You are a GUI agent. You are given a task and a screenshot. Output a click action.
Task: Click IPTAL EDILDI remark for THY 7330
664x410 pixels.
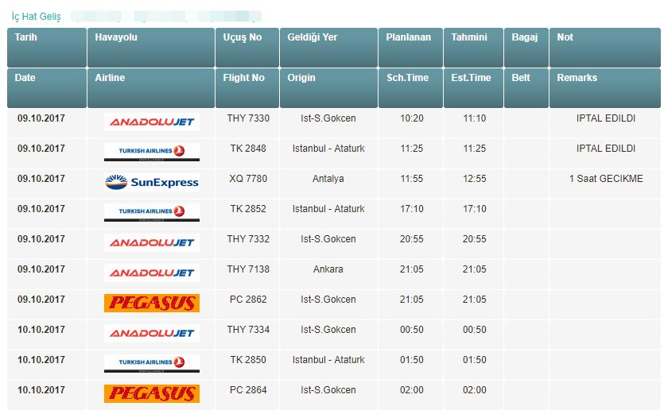[x=606, y=118]
